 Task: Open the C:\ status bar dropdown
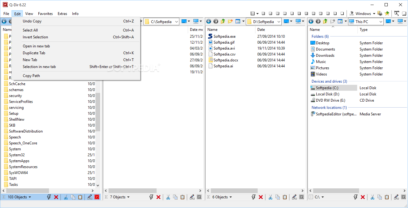click(323, 197)
